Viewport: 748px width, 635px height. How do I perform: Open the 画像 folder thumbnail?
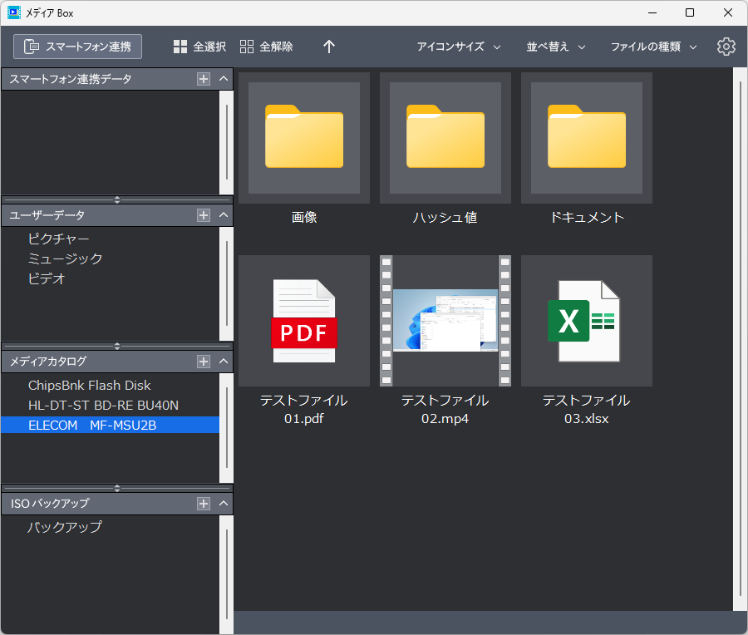click(x=303, y=137)
